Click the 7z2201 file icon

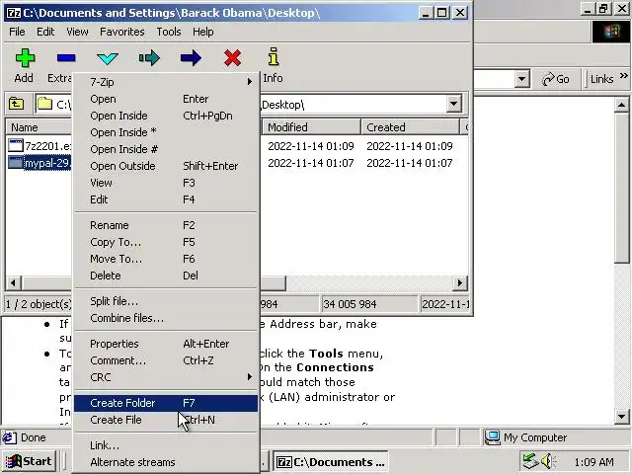click(16, 145)
